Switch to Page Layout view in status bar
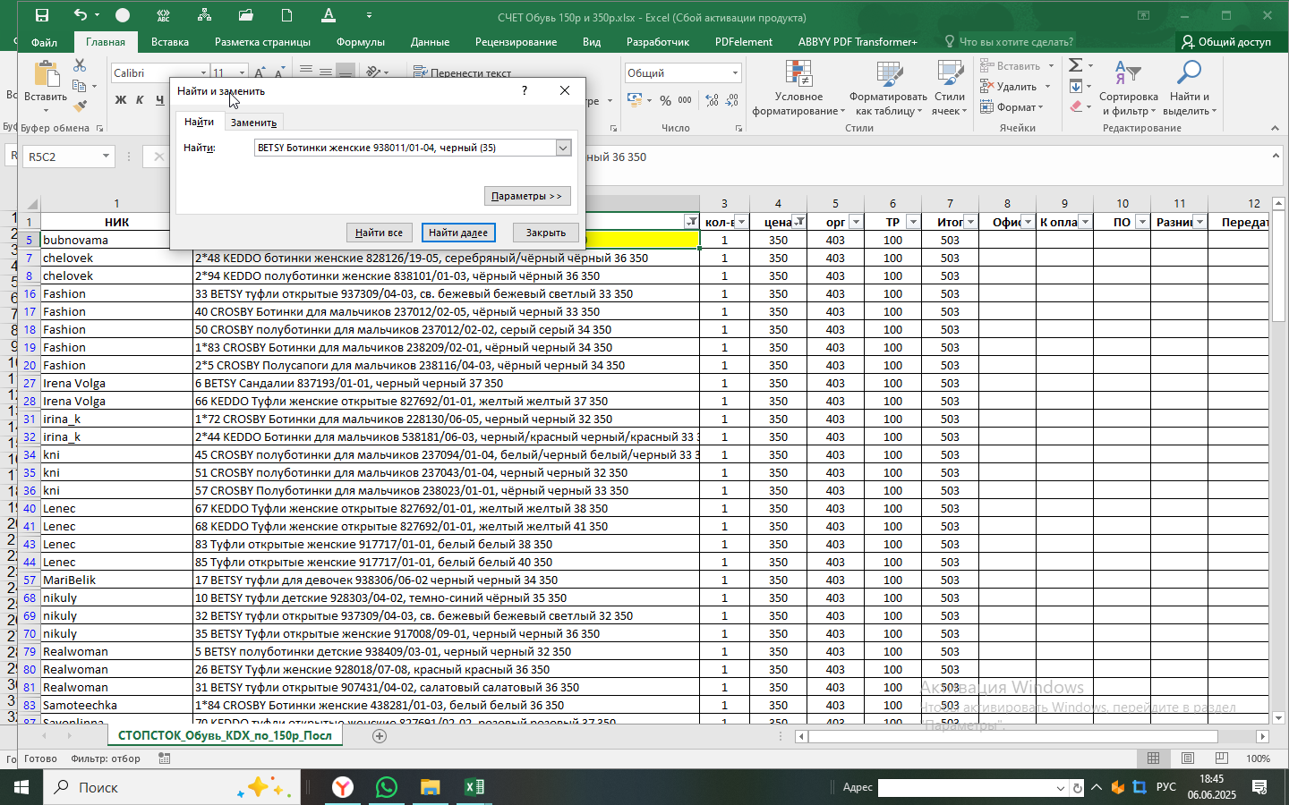Viewport: 1289px width, 805px height. tap(1187, 758)
